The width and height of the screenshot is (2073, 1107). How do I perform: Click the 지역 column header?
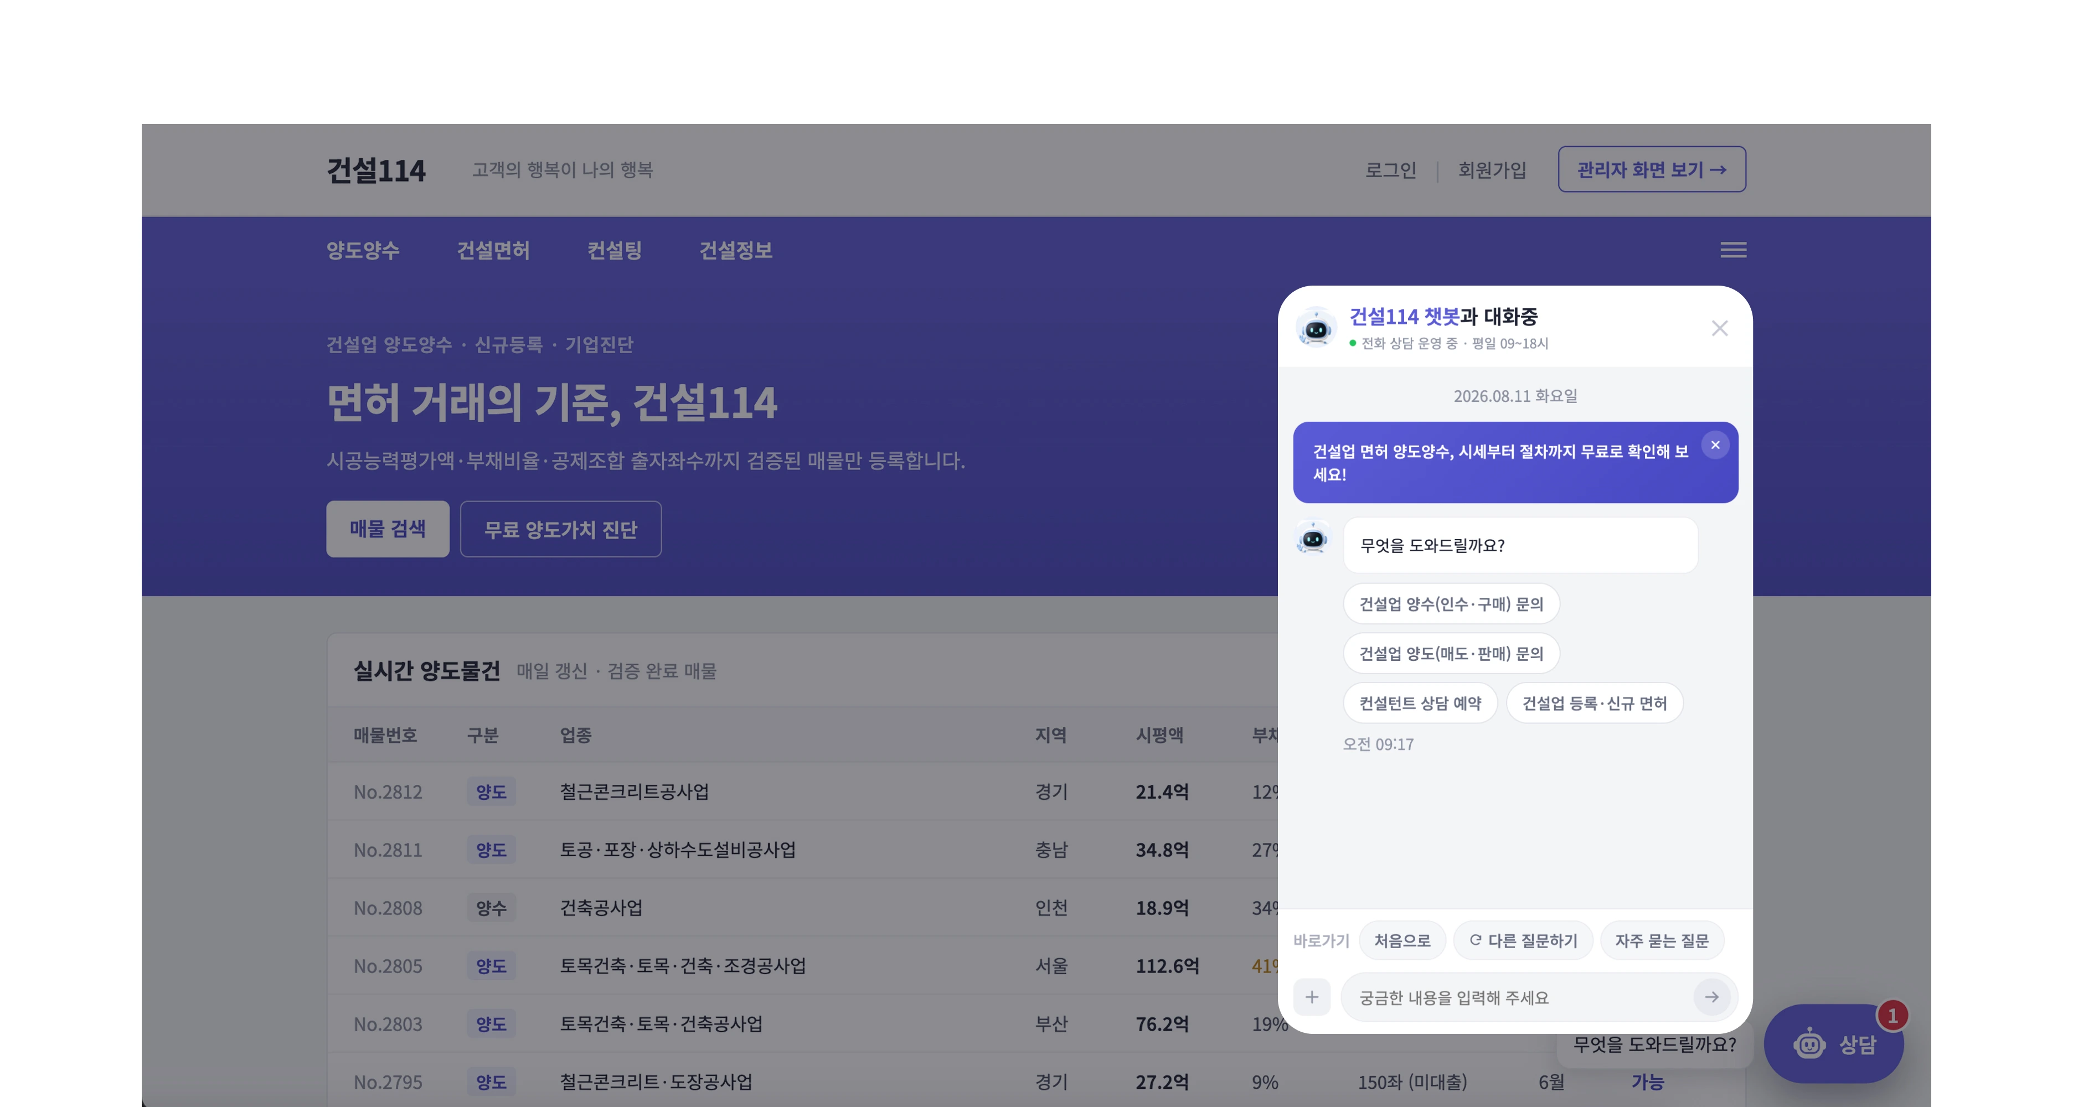[x=1050, y=734]
